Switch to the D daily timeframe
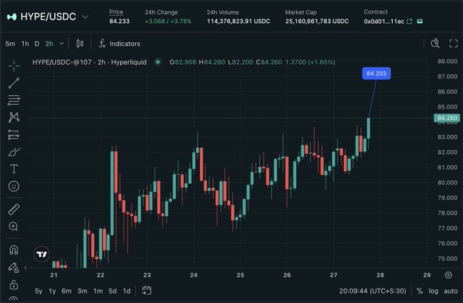 tap(37, 44)
